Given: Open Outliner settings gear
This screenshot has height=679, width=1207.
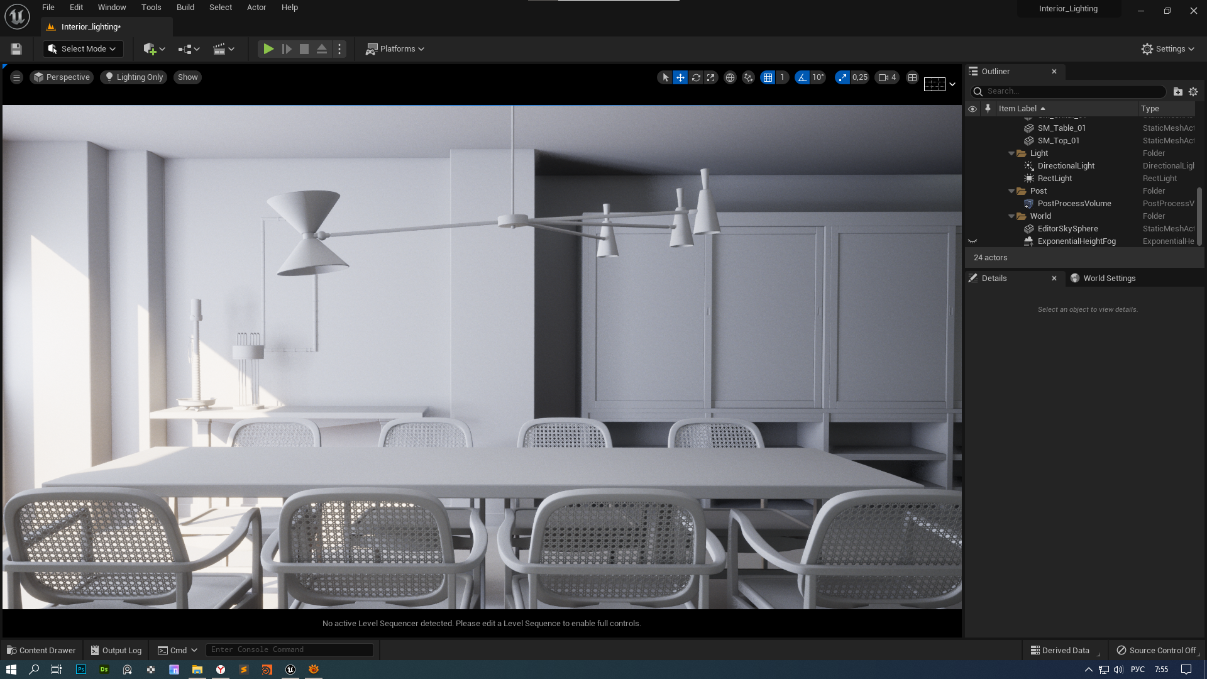Looking at the screenshot, I should tap(1193, 92).
